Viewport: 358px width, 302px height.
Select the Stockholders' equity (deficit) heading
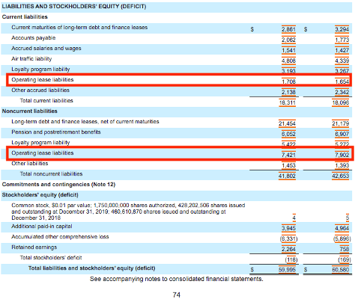click(x=40, y=195)
